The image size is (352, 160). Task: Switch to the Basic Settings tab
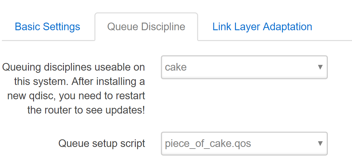47,27
